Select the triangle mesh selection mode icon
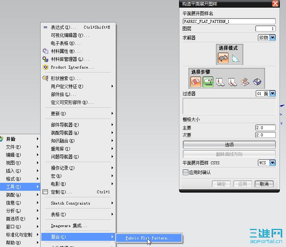 point(236,58)
